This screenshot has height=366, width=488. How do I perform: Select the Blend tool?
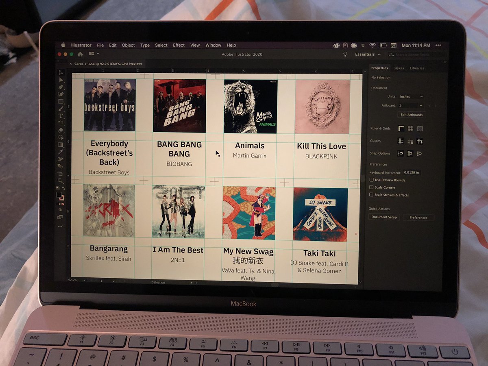coord(61,166)
